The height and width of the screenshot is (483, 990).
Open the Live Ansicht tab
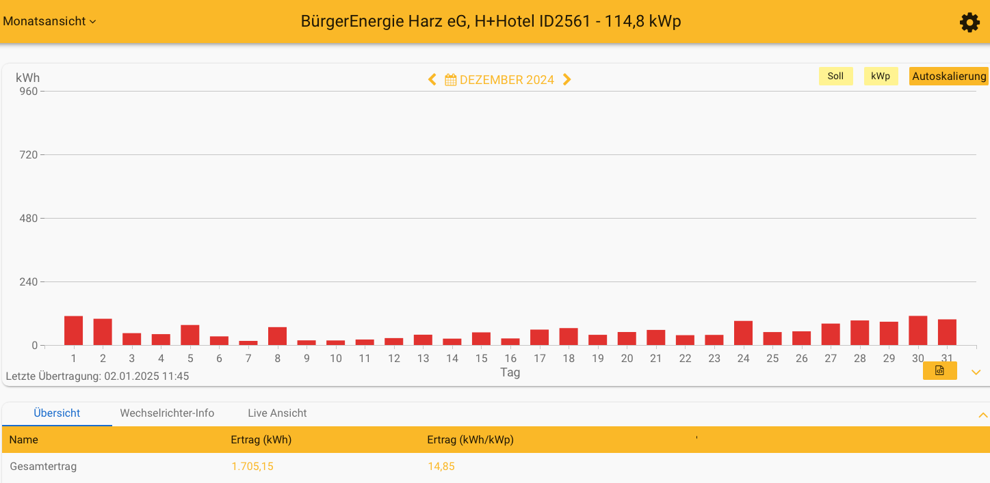(x=277, y=413)
